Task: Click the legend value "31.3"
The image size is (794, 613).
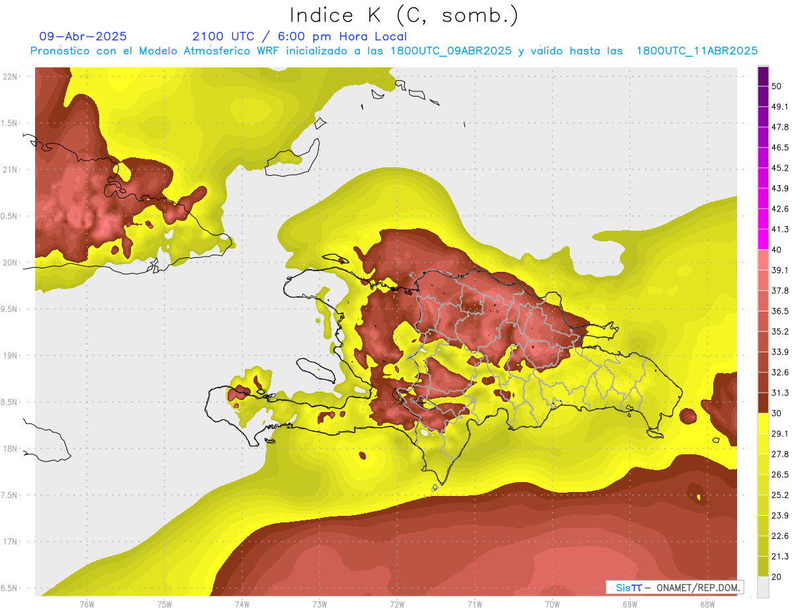Action: (x=780, y=393)
